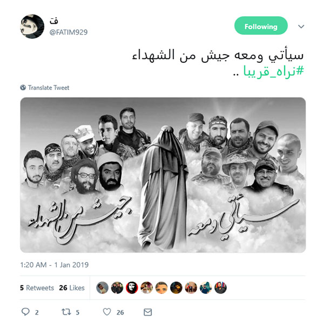This screenshot has height=328, width=324.
Task: Open the first liker's avatar
Action: coord(102,288)
